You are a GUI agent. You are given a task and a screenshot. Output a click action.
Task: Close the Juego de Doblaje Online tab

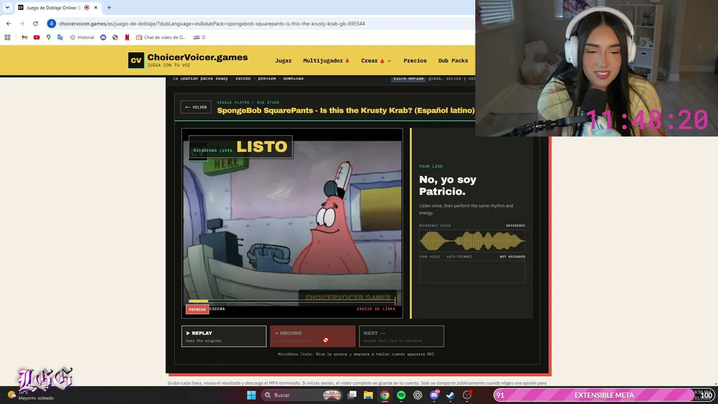(x=96, y=7)
